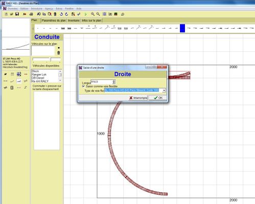
Task: Click the zoom out magnifier icon
Action: 98,14
